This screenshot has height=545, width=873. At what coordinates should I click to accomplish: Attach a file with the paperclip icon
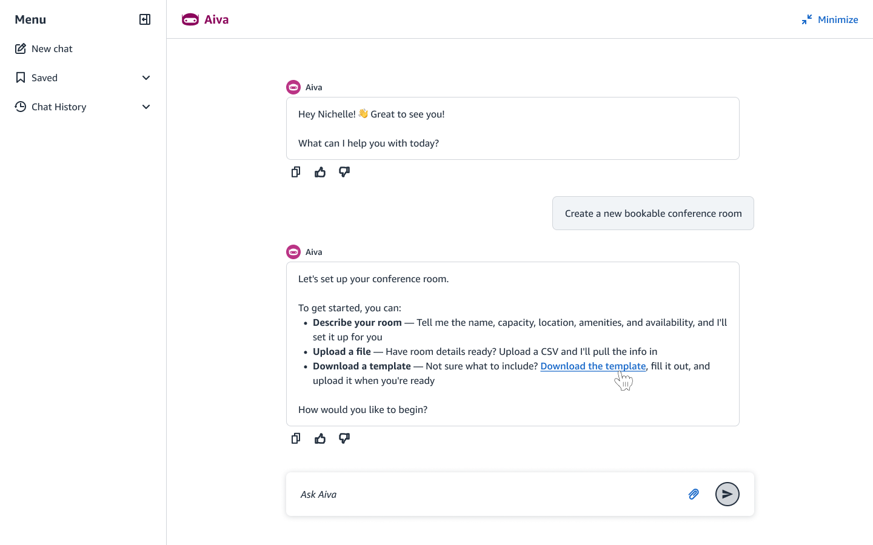[x=694, y=494]
